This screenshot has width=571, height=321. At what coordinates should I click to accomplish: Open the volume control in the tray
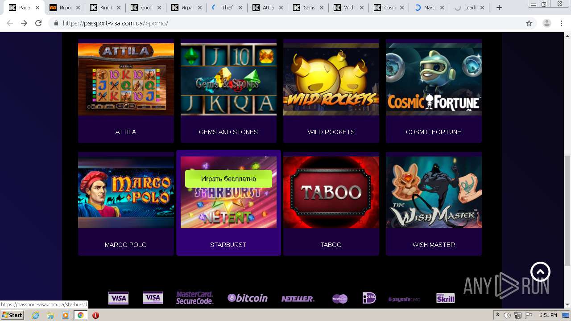tap(507, 315)
